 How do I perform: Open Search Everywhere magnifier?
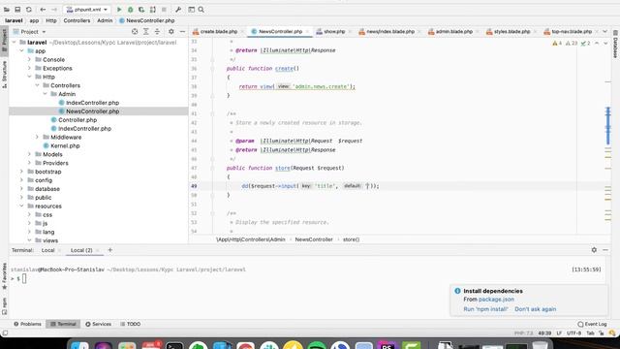pos(201,10)
